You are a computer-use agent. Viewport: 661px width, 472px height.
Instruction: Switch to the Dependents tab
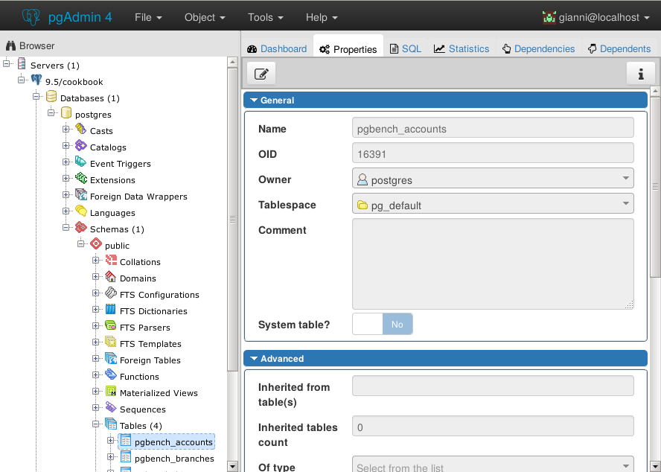[619, 49]
